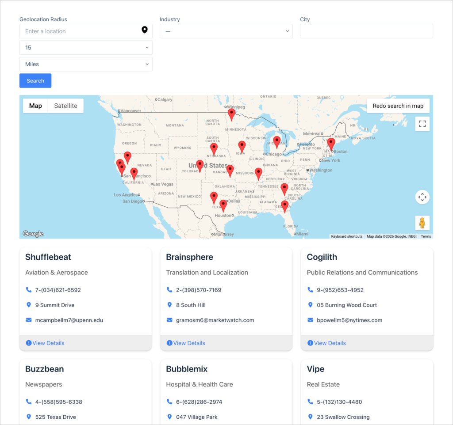Click the circular pan control on the map

(x=422, y=197)
